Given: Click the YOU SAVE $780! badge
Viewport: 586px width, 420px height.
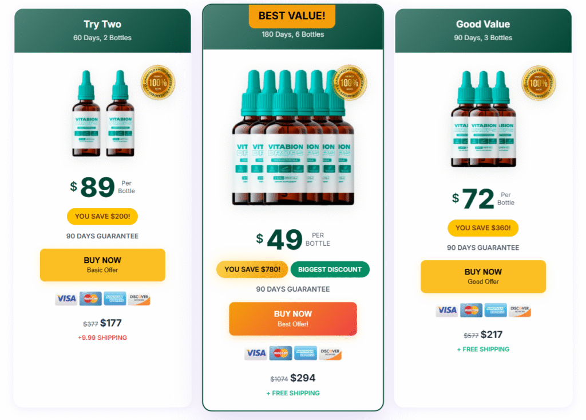Looking at the screenshot, I should click(252, 269).
